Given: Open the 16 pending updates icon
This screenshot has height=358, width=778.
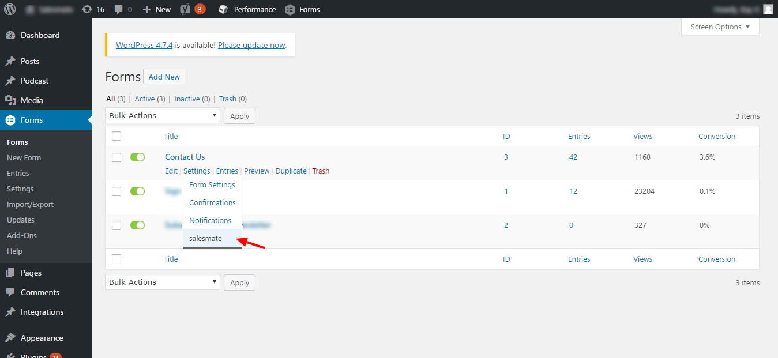Looking at the screenshot, I should pyautogui.click(x=93, y=9).
